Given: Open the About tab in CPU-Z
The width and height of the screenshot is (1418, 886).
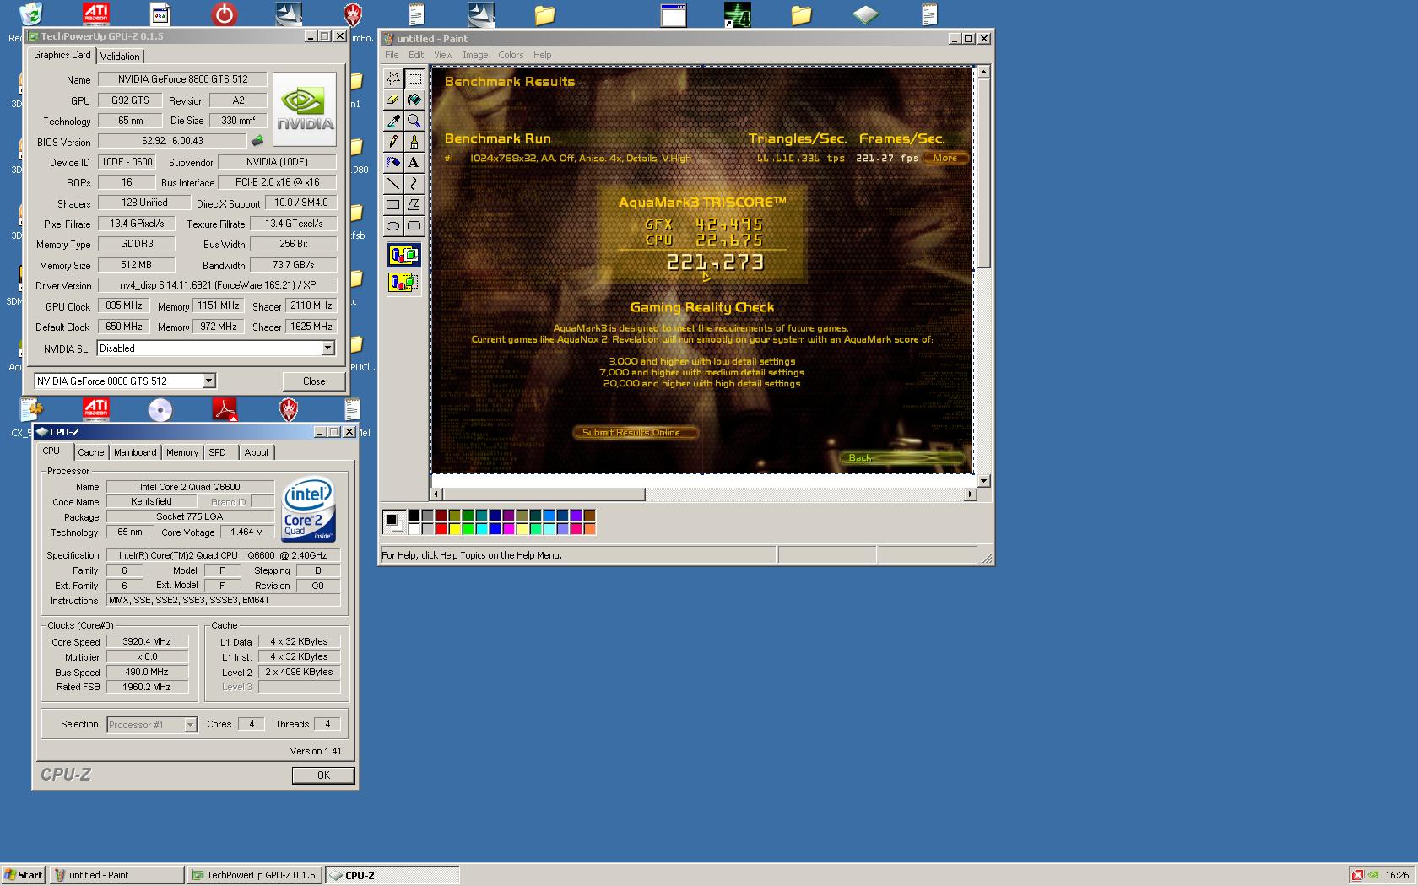Looking at the screenshot, I should (257, 452).
